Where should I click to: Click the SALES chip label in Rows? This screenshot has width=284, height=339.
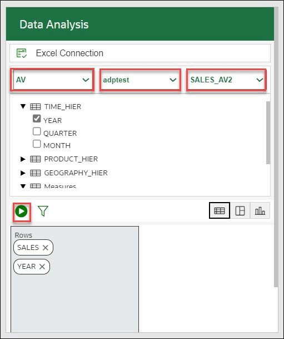28,248
